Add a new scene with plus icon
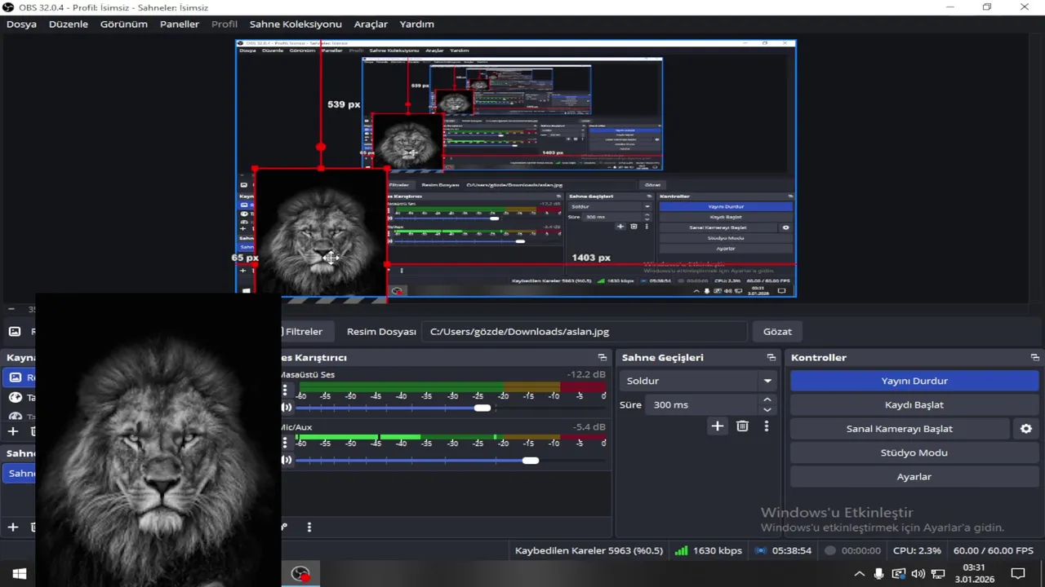This screenshot has width=1045, height=587. pos(12,527)
